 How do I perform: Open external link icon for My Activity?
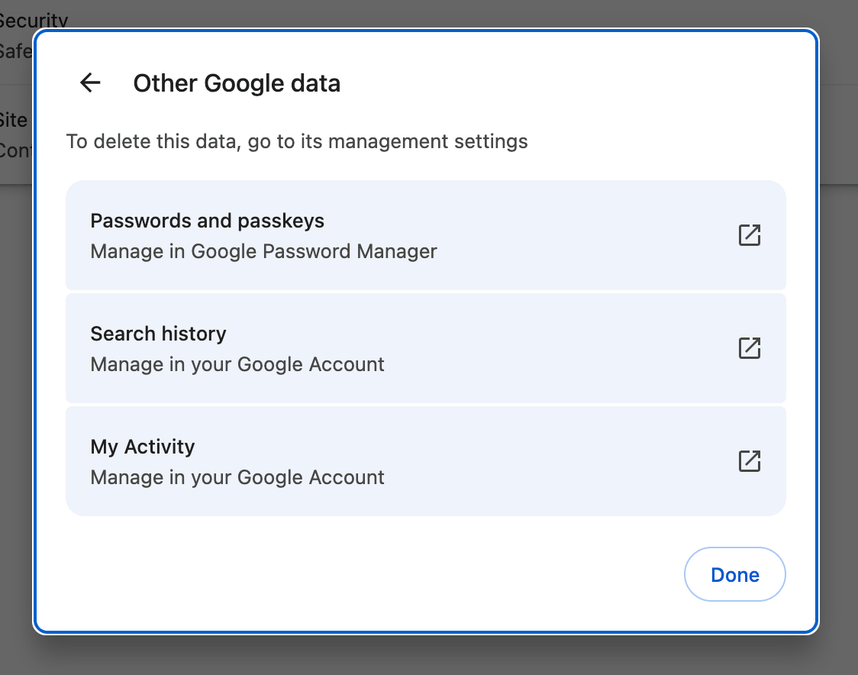click(x=749, y=461)
